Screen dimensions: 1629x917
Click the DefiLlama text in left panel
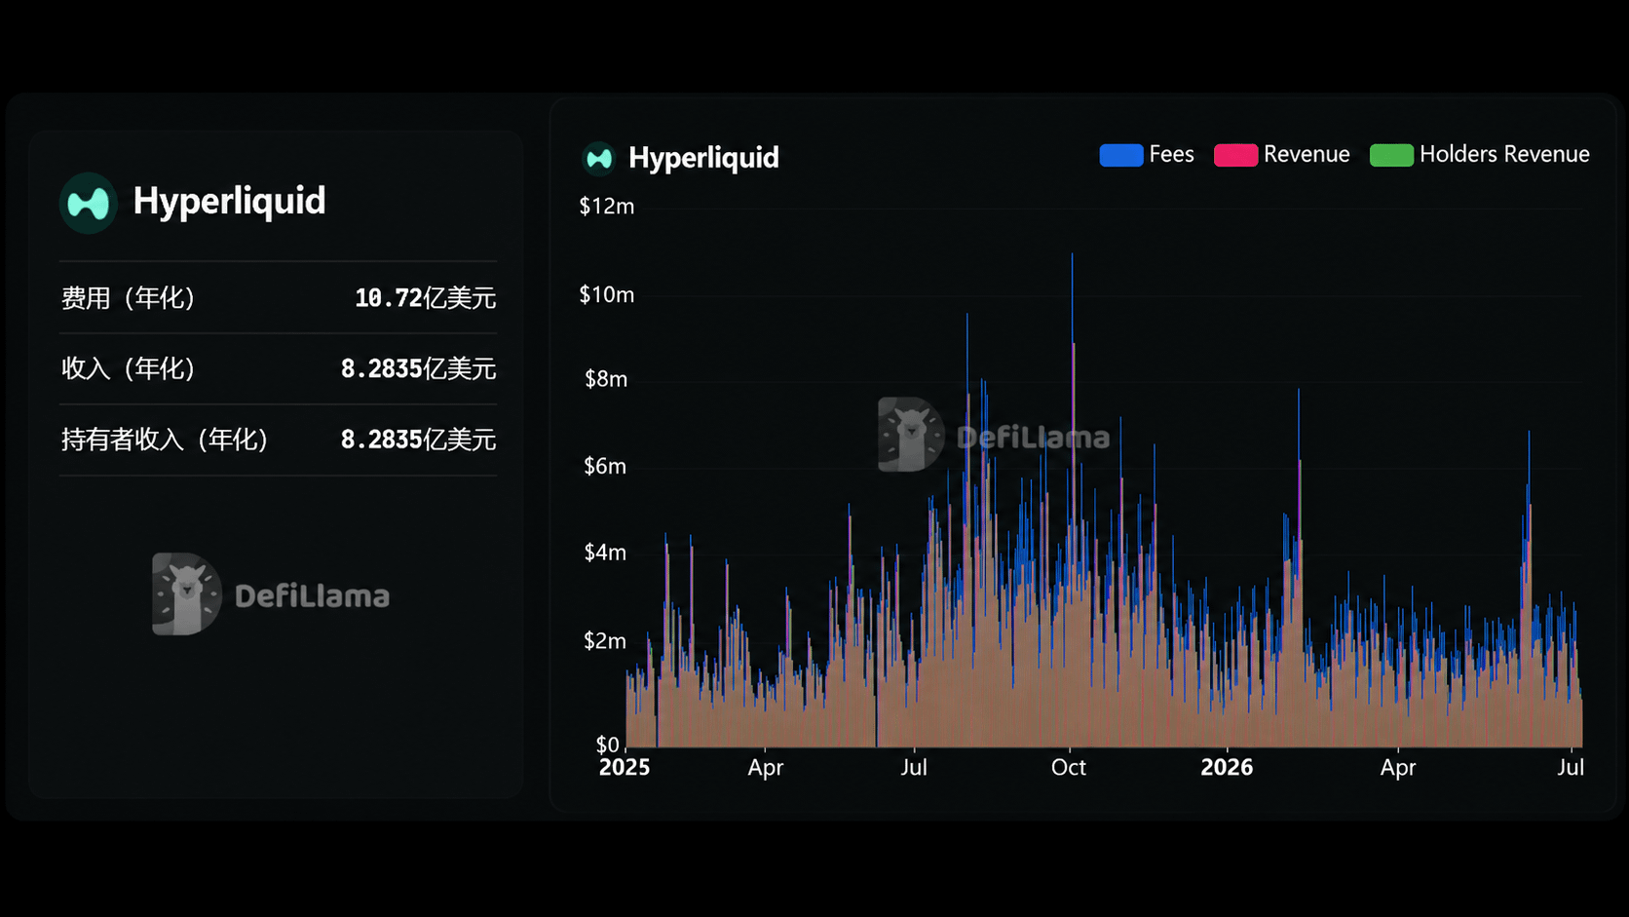[312, 596]
